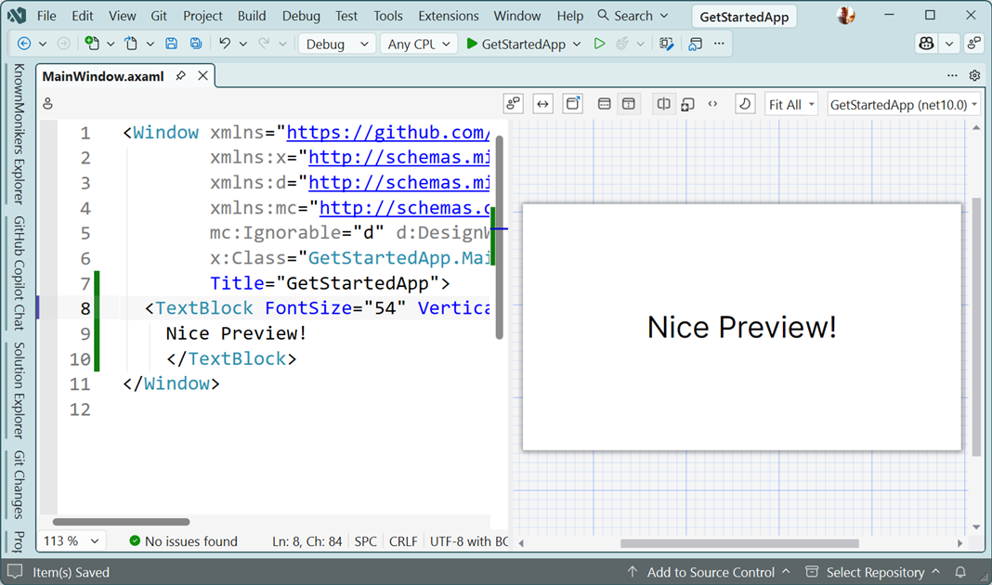
Task: Open the Build menu
Action: click(252, 16)
